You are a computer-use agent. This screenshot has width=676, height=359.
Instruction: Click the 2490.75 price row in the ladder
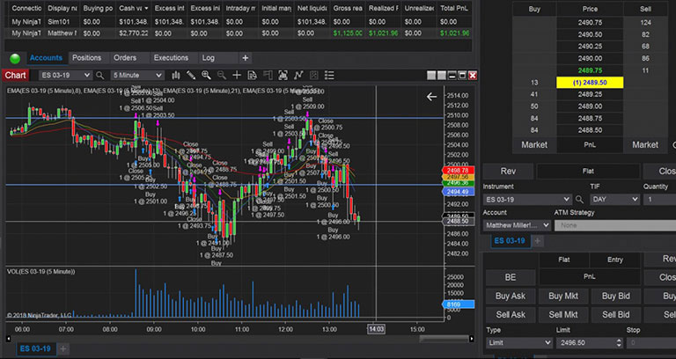(590, 22)
